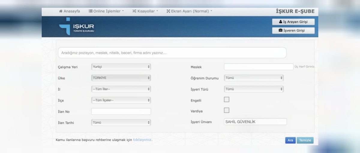Open the İşyeri Türü dropdown

point(253,89)
